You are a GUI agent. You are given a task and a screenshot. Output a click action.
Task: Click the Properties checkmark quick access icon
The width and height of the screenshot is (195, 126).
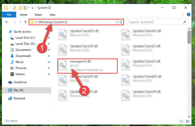pyautogui.click(x=14, y=8)
